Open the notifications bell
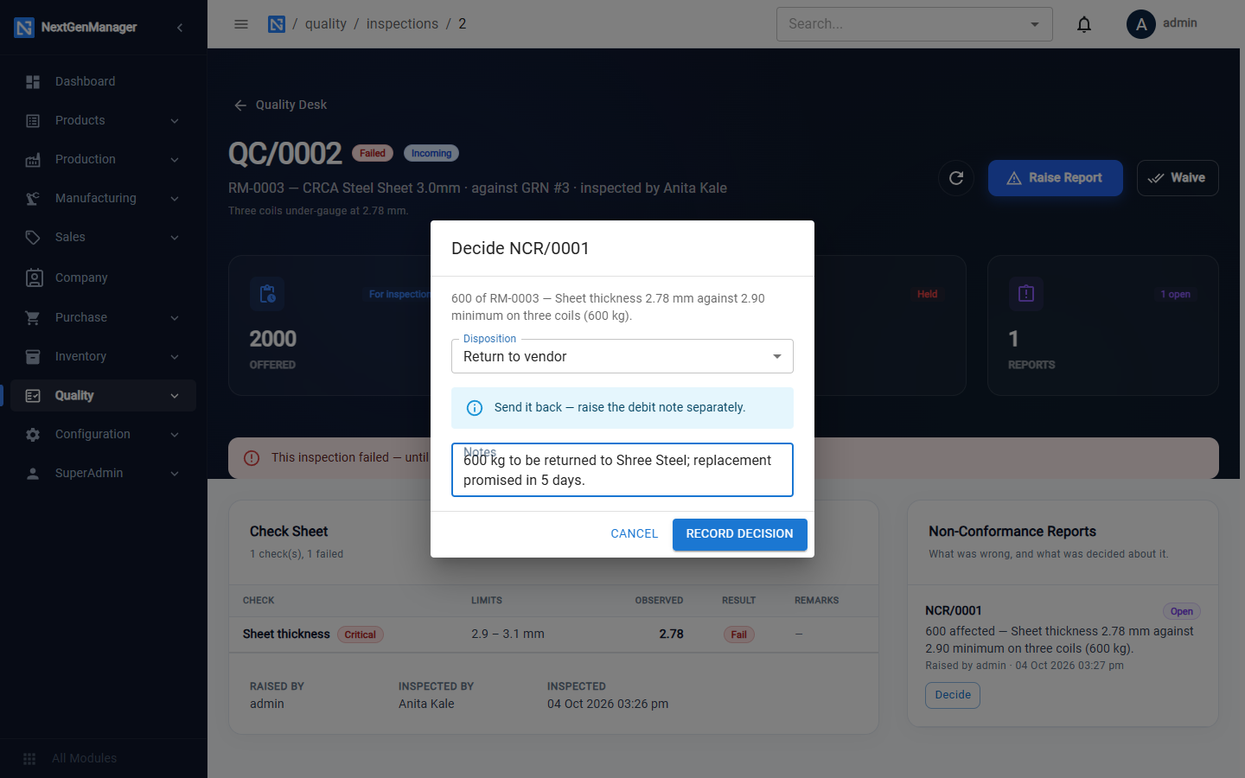The height and width of the screenshot is (778, 1245). [x=1084, y=24]
